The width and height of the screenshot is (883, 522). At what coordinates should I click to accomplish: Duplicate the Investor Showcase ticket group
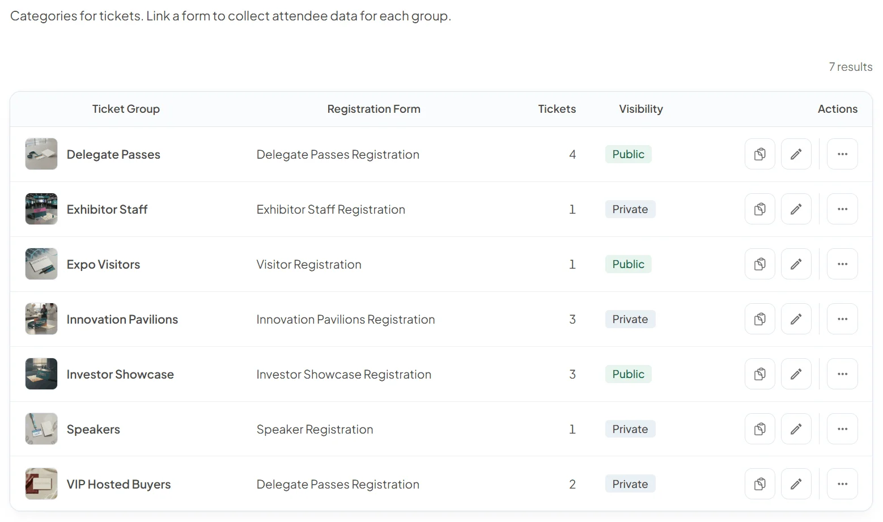[759, 374]
